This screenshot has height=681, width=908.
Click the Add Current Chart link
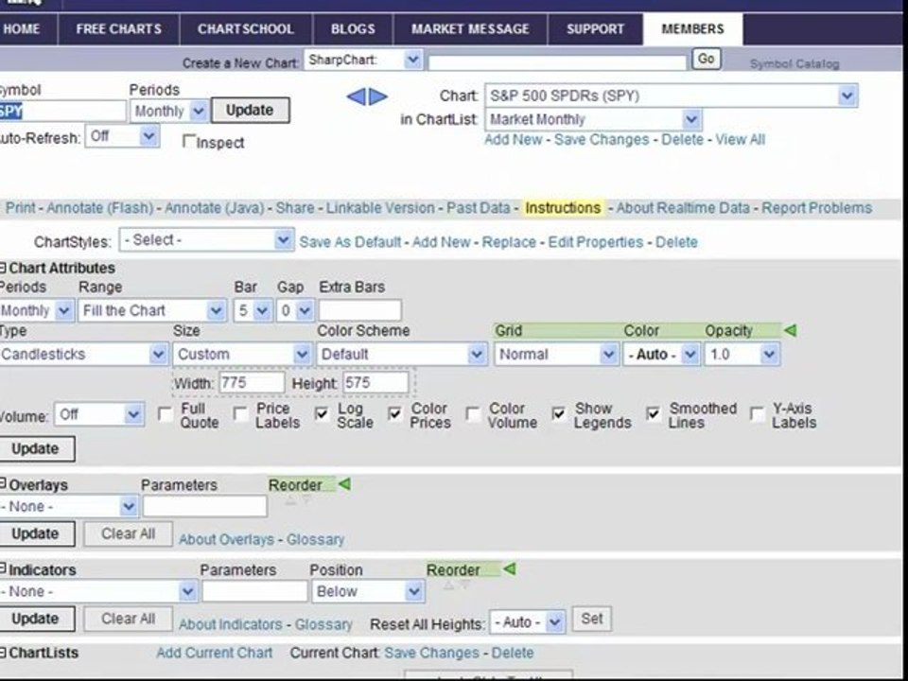tap(215, 653)
